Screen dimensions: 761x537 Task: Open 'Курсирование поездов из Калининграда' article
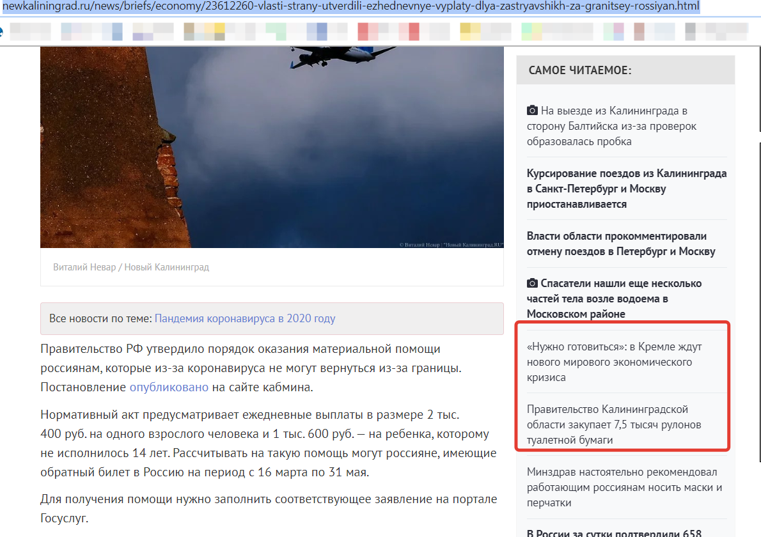[627, 189]
